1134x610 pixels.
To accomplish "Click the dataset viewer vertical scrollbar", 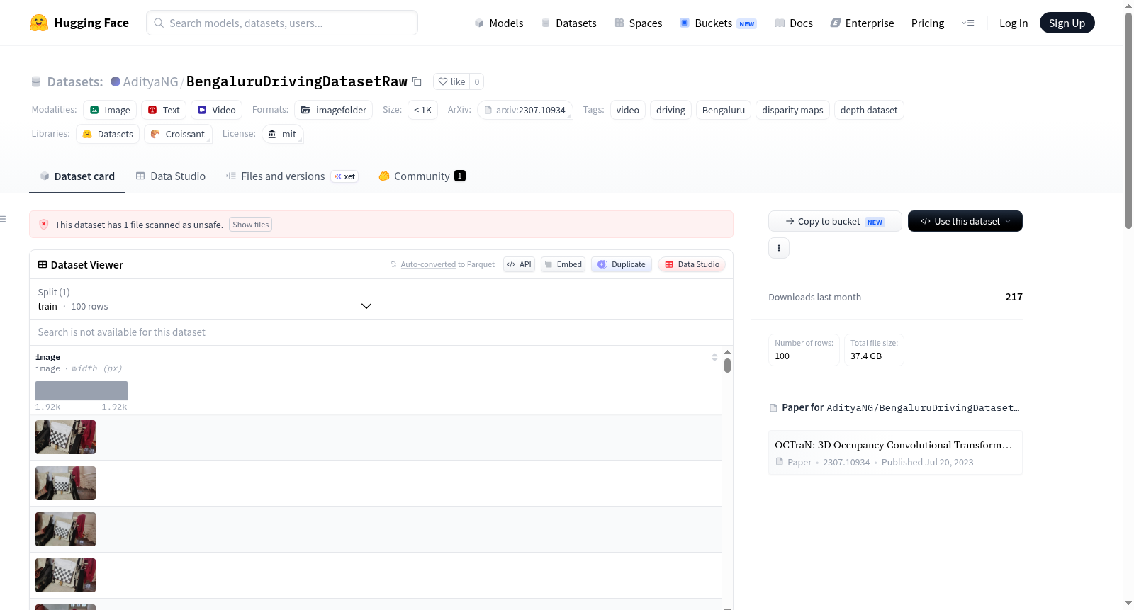I will (727, 366).
